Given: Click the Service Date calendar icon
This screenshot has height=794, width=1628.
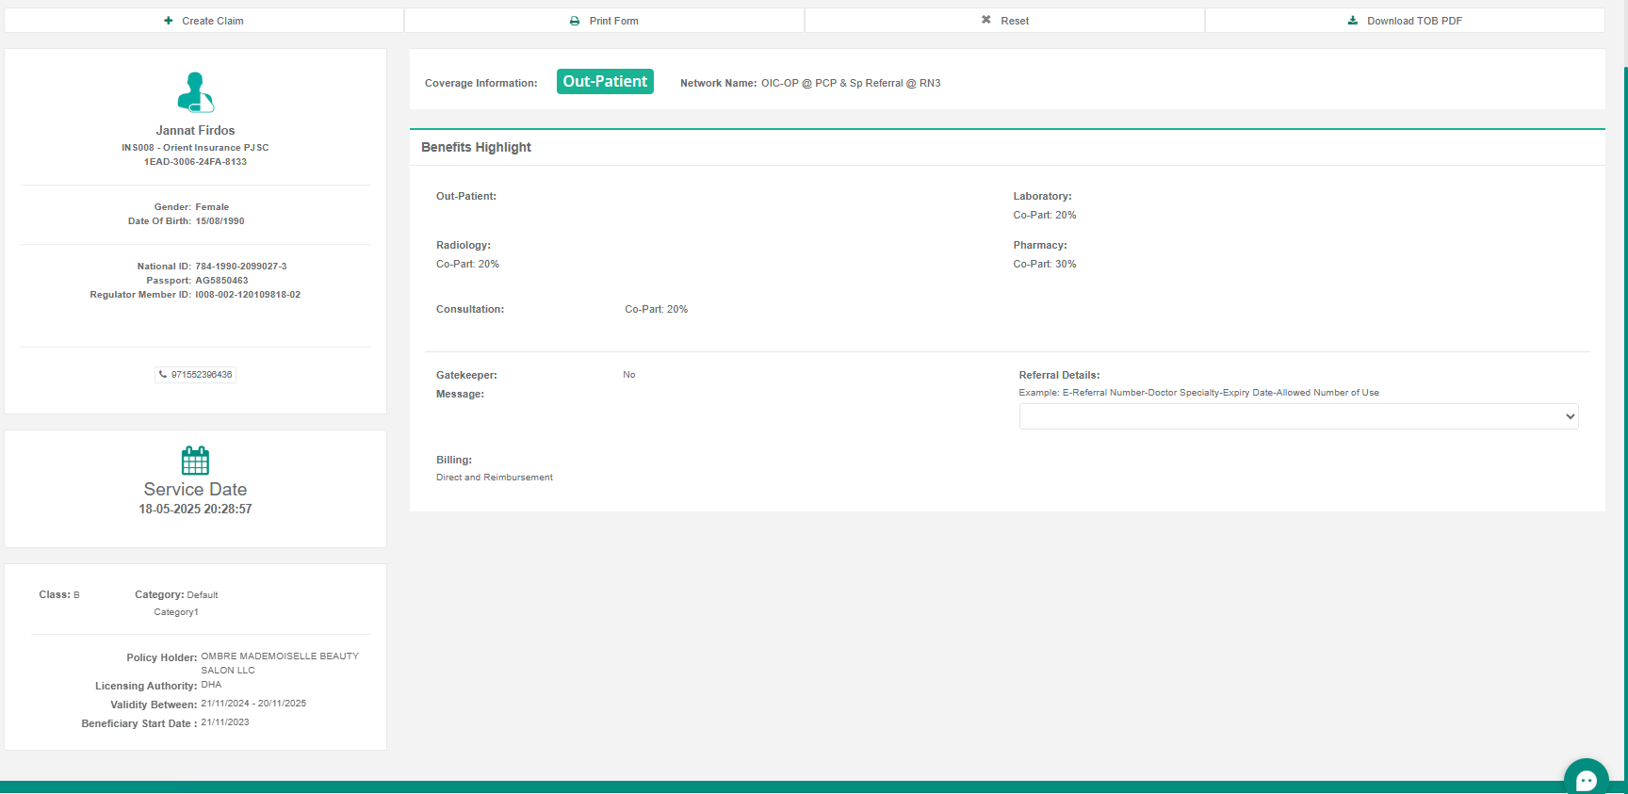Looking at the screenshot, I should click(195, 461).
